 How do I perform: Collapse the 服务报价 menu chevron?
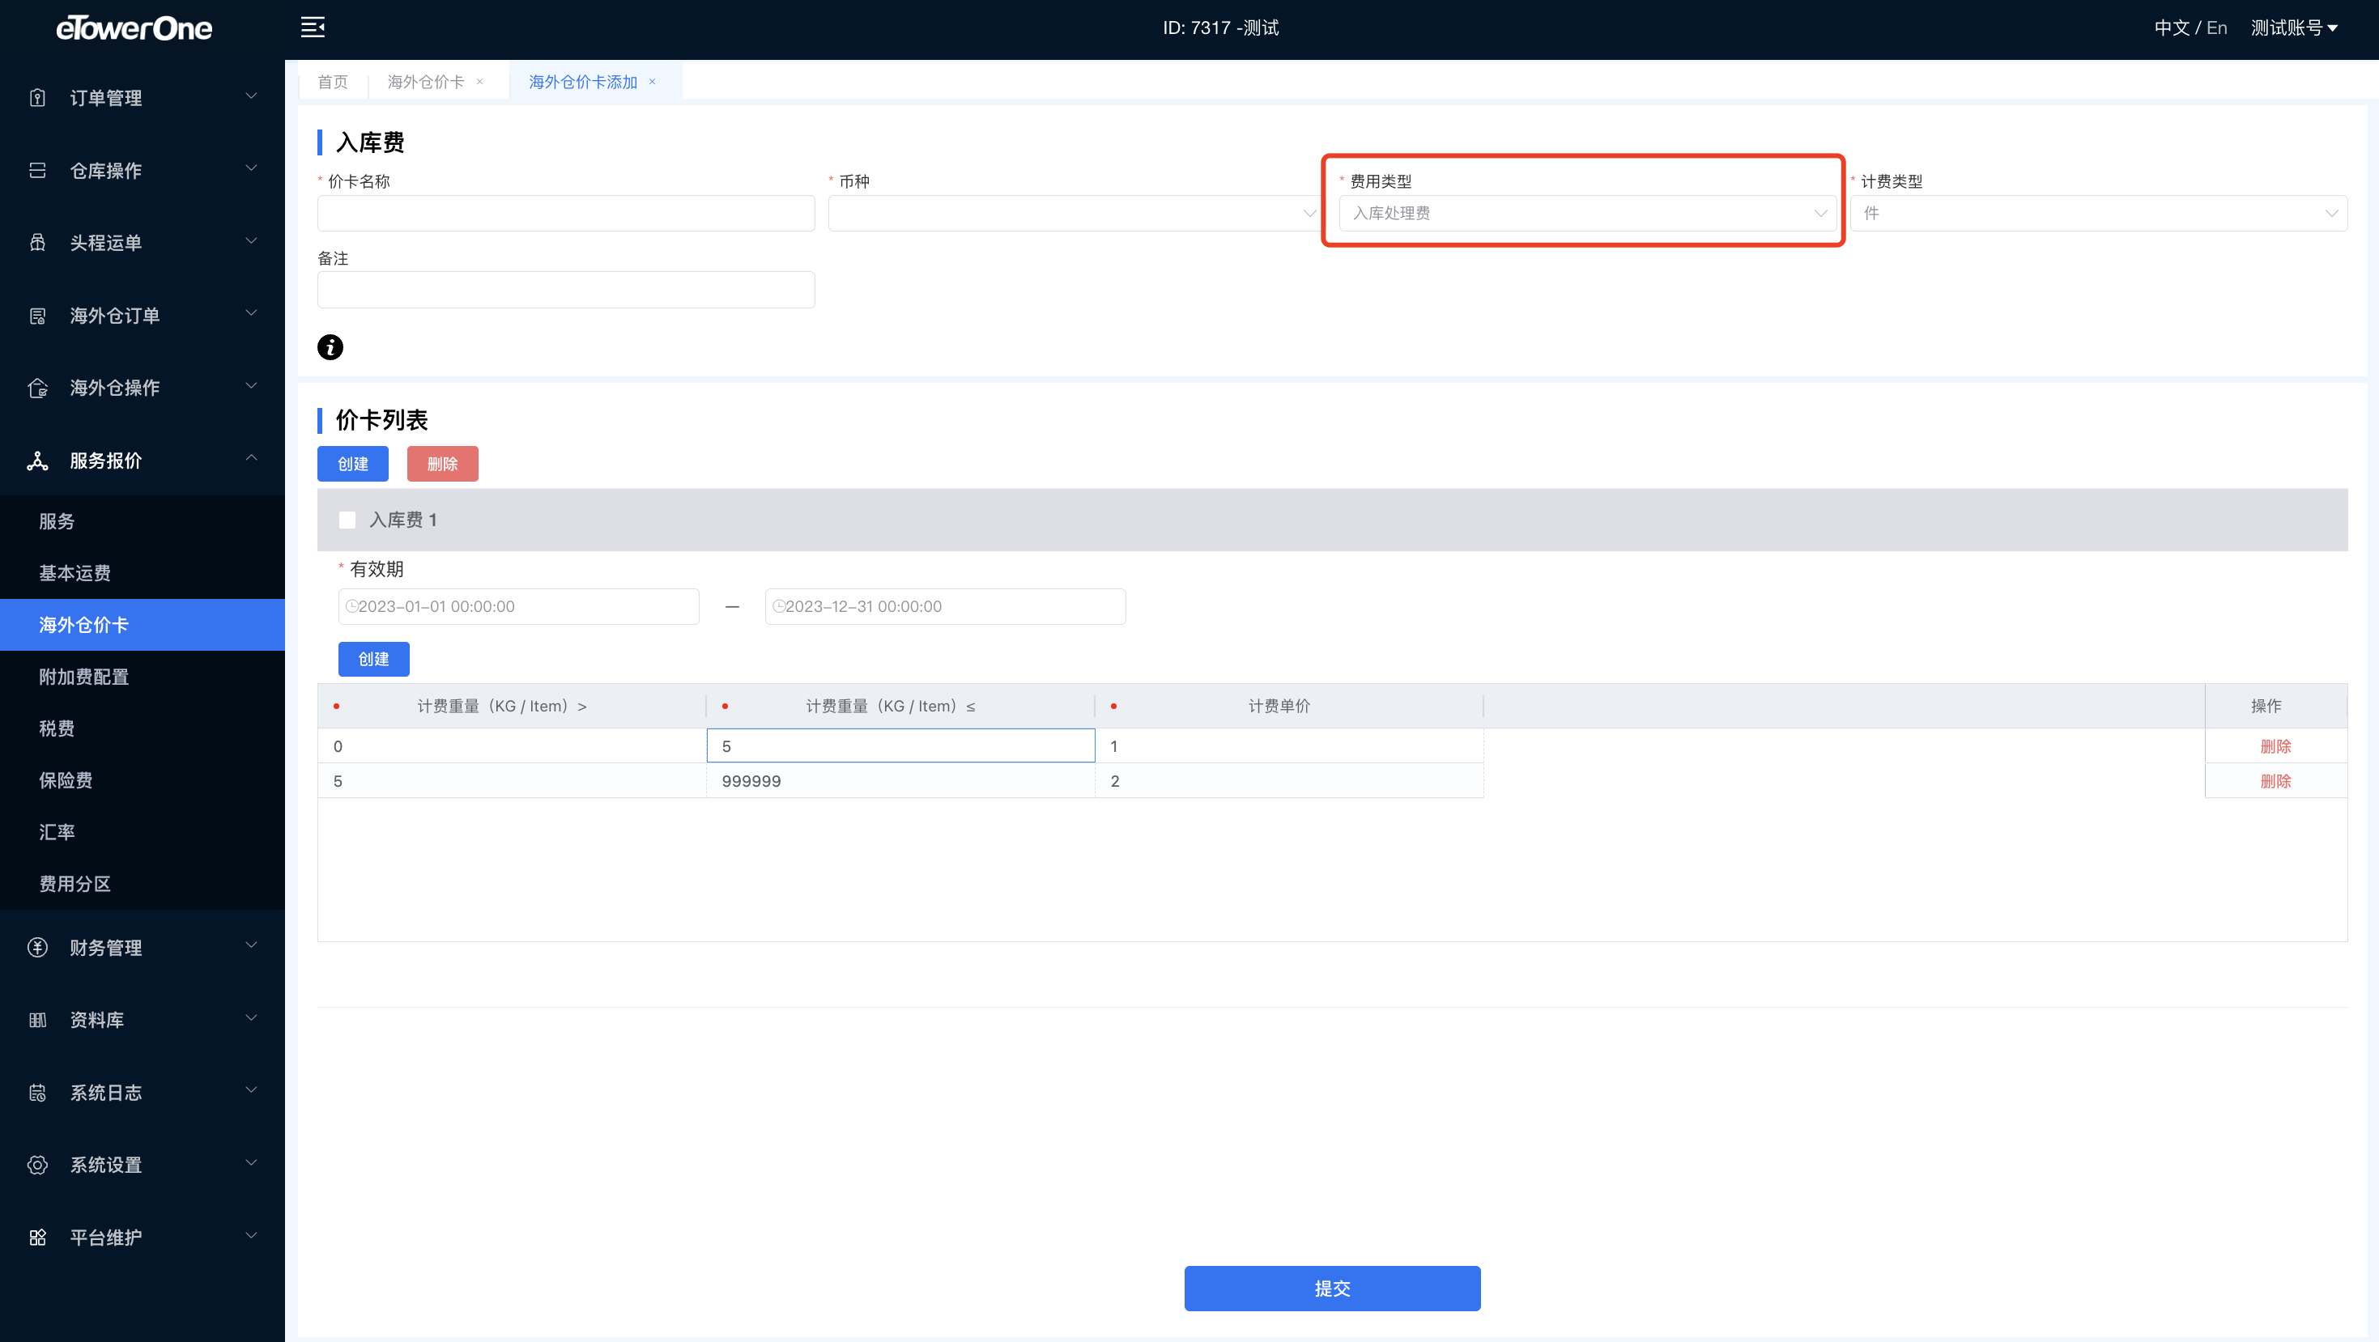[251, 459]
